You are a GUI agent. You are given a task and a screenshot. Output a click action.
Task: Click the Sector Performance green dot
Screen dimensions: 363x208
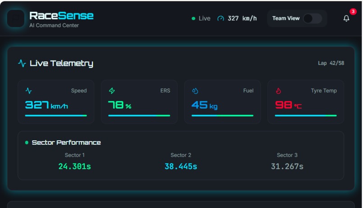coord(27,143)
